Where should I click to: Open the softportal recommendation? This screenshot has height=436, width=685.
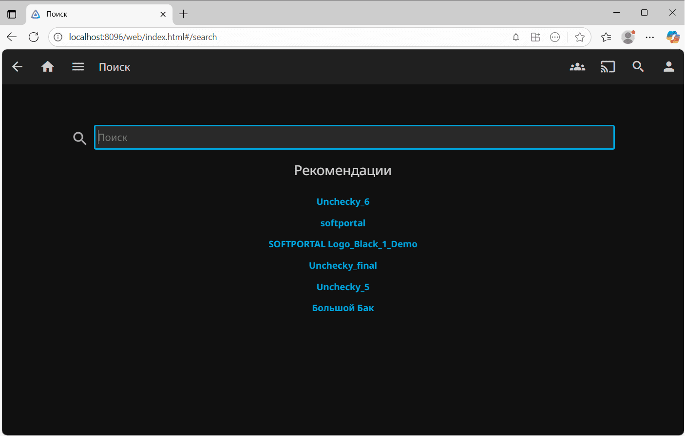pyautogui.click(x=343, y=223)
